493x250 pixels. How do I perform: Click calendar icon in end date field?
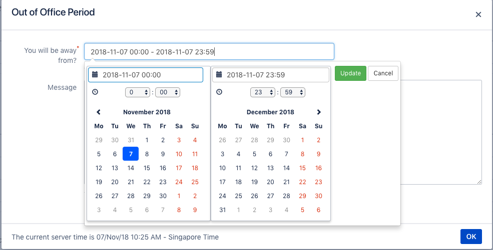(x=219, y=75)
